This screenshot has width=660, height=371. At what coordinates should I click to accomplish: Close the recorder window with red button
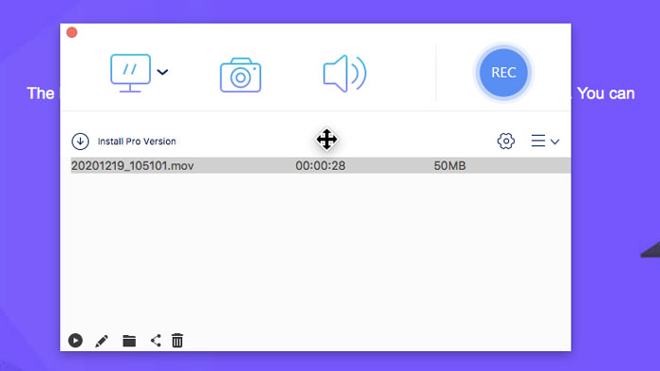(x=72, y=32)
